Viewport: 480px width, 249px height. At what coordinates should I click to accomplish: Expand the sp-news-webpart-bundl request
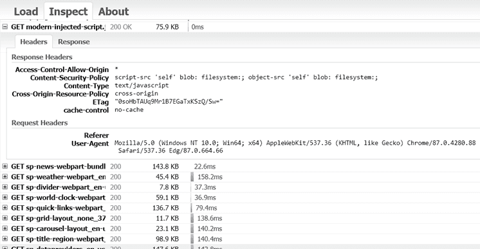coord(5,166)
